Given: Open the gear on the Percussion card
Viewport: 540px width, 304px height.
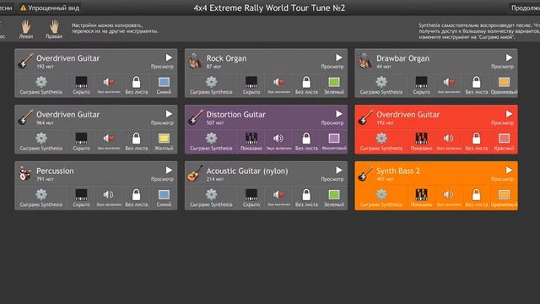Looking at the screenshot, I should (x=41, y=195).
